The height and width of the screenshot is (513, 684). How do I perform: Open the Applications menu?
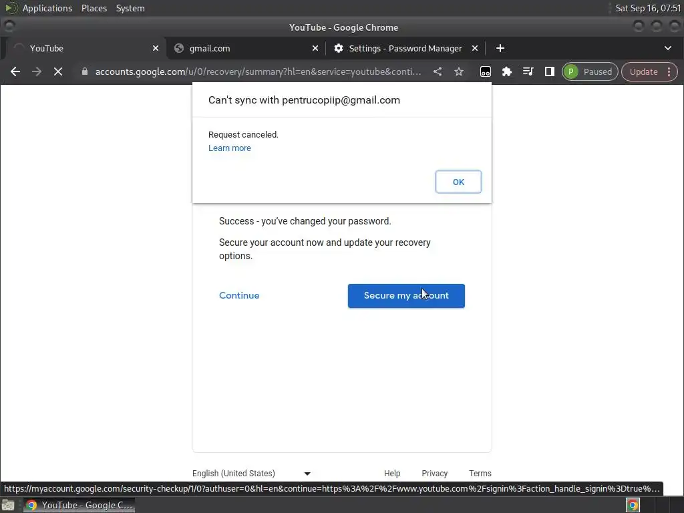(47, 8)
